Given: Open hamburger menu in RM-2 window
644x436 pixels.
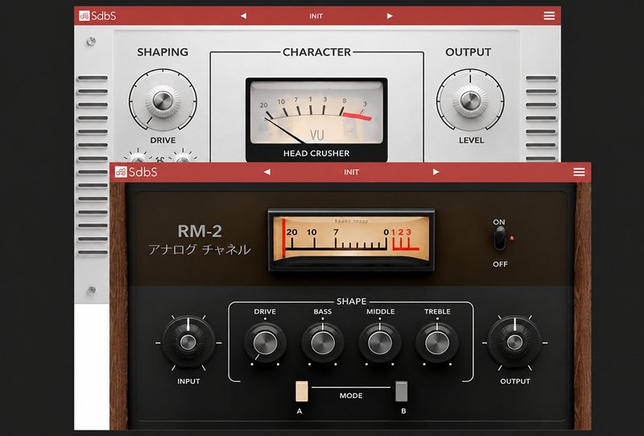Looking at the screenshot, I should point(579,172).
